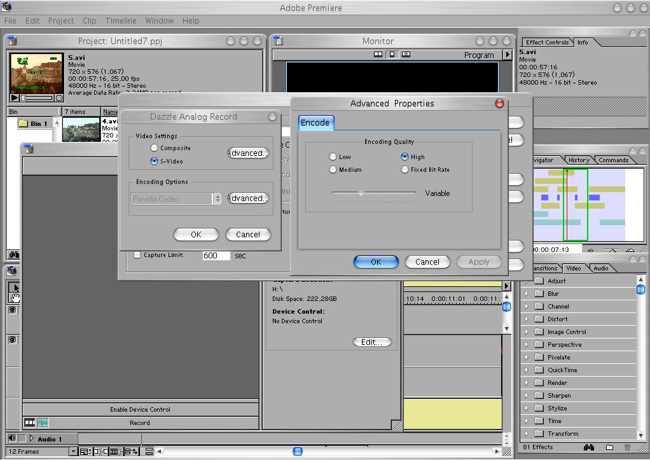Click the 5.avi preview scrub slider
This screenshot has height=460, width=650.
click(38, 98)
